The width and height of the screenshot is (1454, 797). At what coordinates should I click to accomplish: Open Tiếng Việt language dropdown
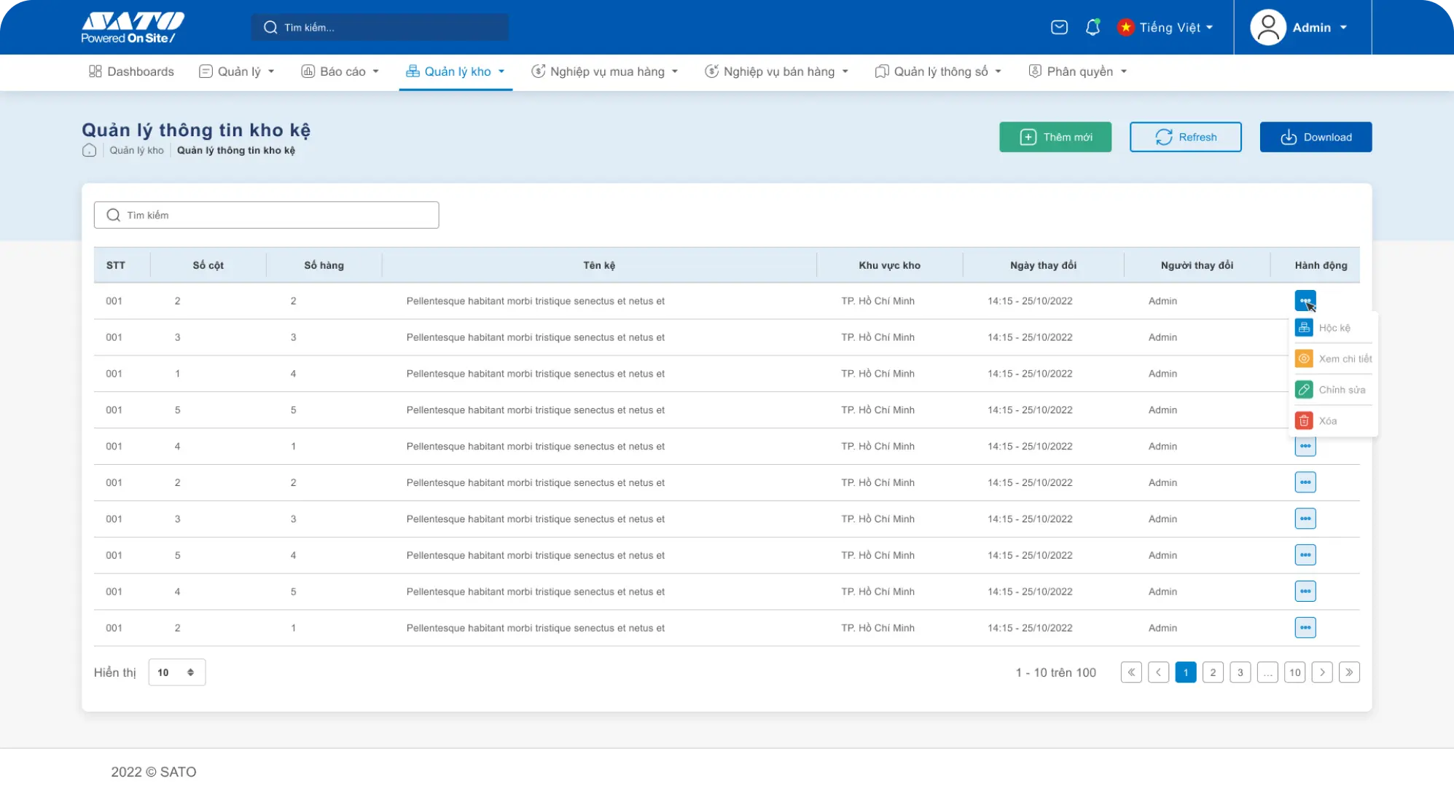coord(1165,28)
